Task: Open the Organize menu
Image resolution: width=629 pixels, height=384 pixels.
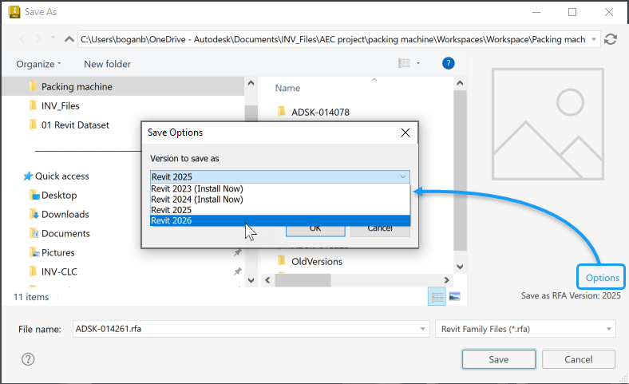Action: [x=38, y=64]
